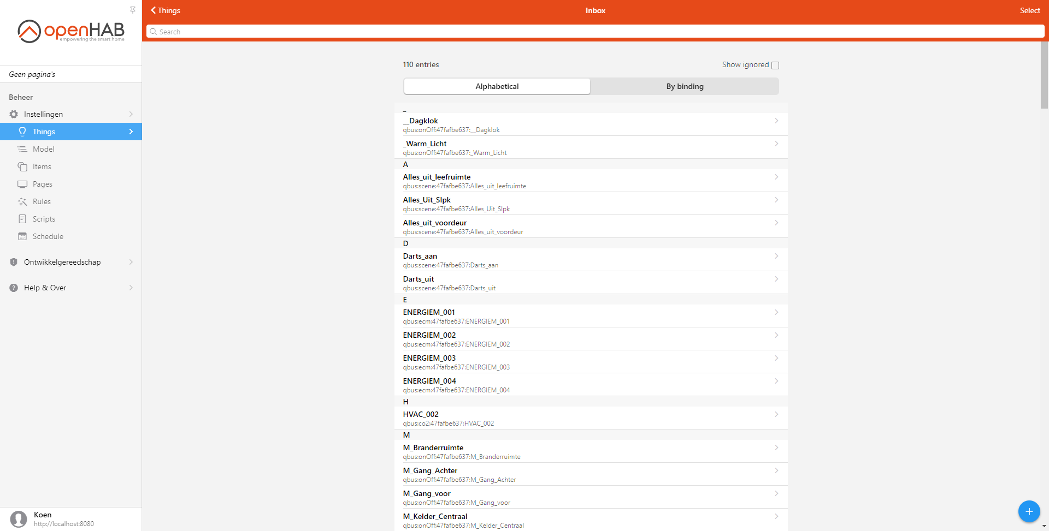Open the Items section in the sidebar
Image resolution: width=1049 pixels, height=531 pixels.
pos(42,166)
